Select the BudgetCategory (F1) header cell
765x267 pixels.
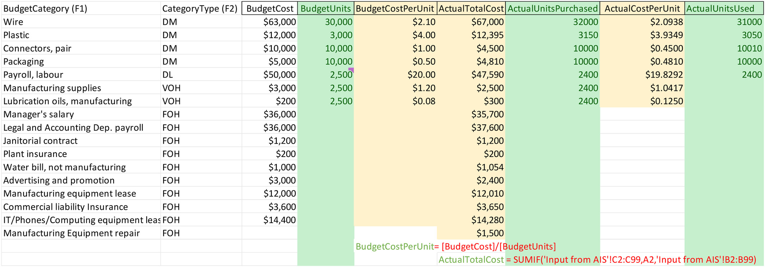pyautogui.click(x=81, y=8)
